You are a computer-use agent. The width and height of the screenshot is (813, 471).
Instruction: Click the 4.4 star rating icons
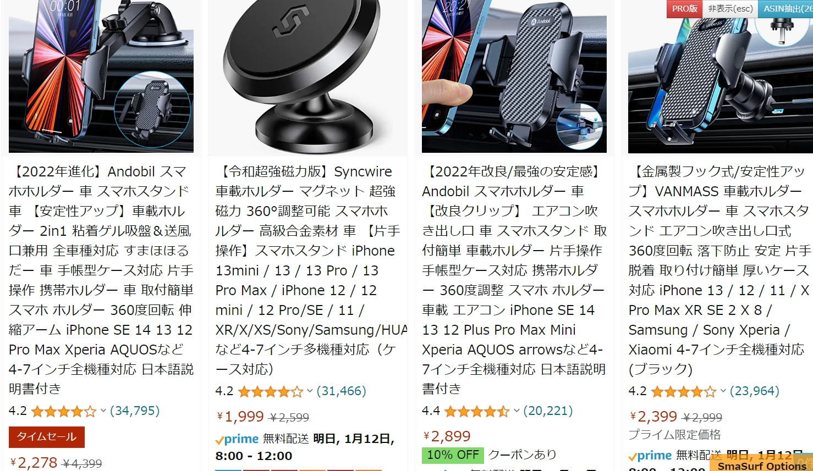click(x=477, y=411)
